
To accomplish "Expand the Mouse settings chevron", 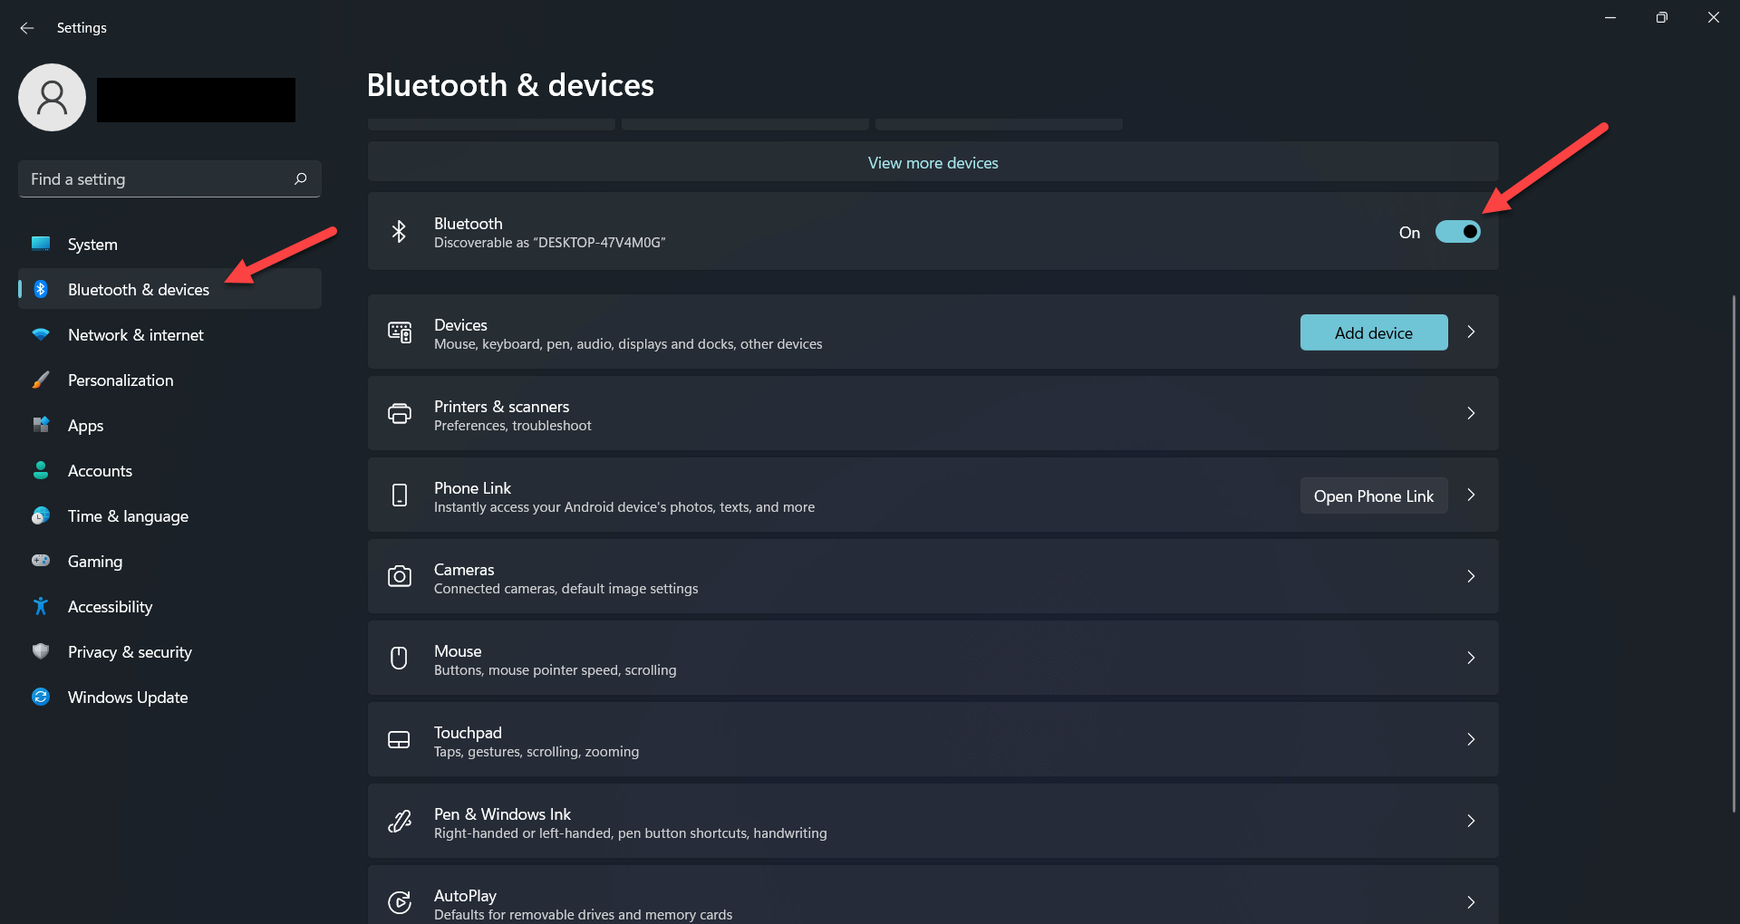I will (1471, 658).
